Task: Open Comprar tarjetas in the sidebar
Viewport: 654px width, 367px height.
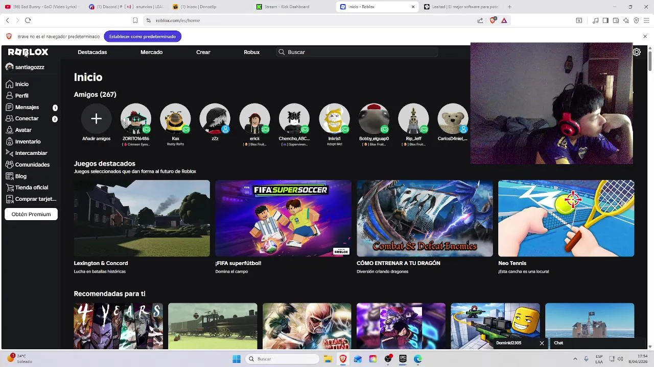Action: click(x=31, y=199)
